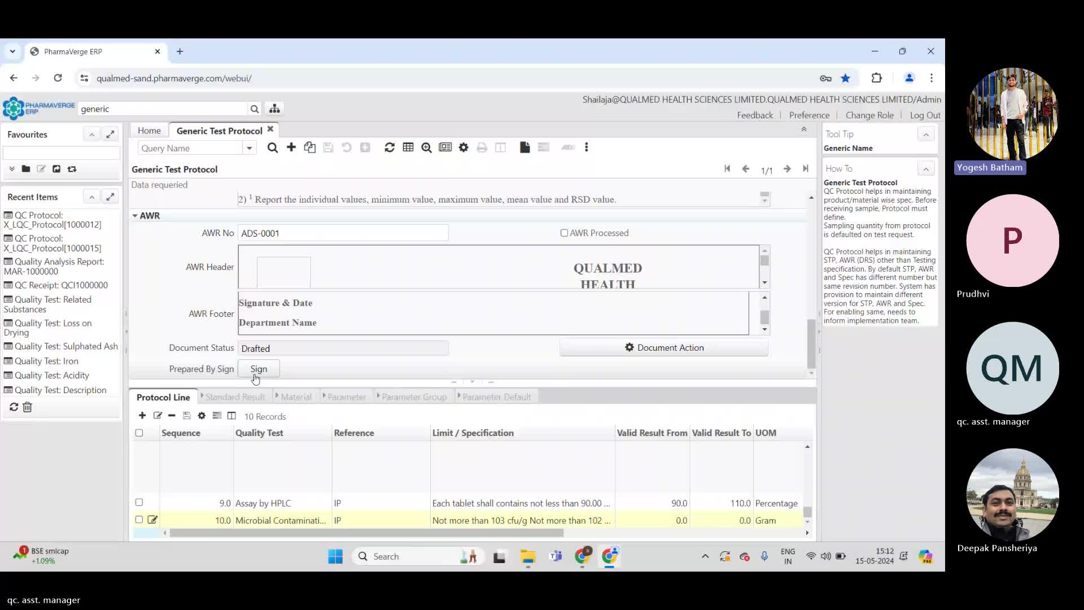Click the Document Action button
1084x610 pixels.
[x=664, y=347]
